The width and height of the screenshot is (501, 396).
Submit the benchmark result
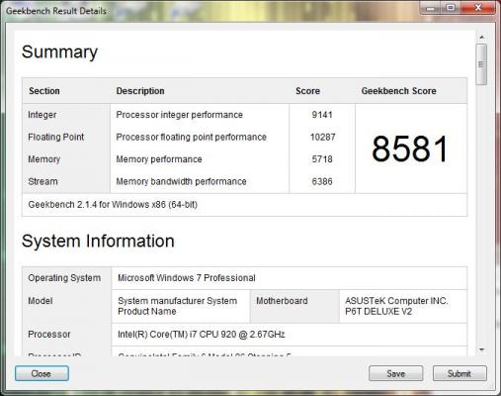459,373
